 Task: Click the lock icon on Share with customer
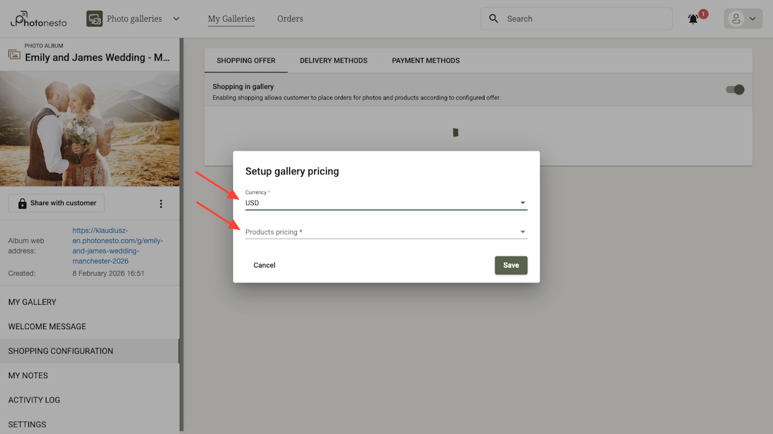point(22,203)
